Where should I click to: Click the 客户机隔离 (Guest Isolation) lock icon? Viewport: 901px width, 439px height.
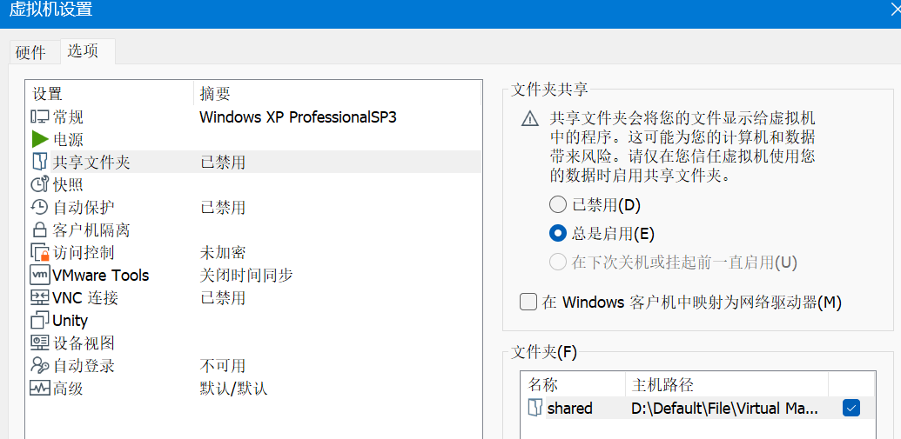click(40, 230)
